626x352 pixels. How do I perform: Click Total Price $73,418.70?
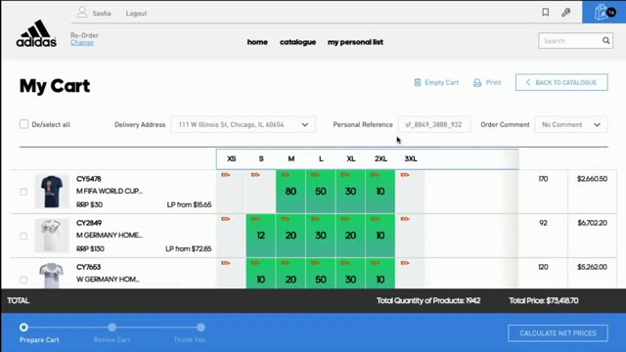[544, 300]
